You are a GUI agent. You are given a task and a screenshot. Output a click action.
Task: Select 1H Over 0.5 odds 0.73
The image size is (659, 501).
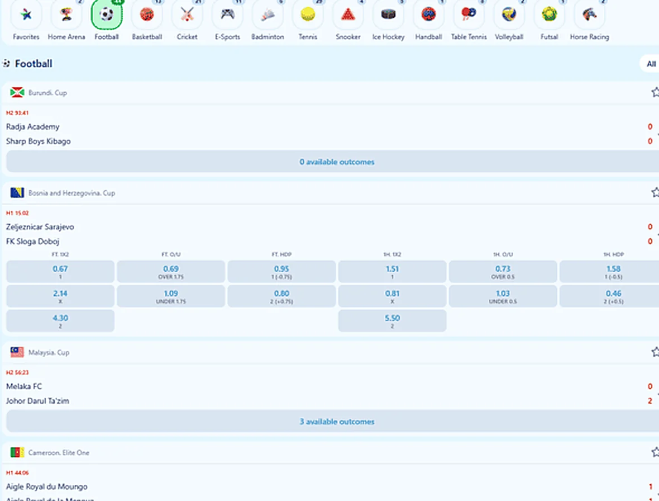503,272
